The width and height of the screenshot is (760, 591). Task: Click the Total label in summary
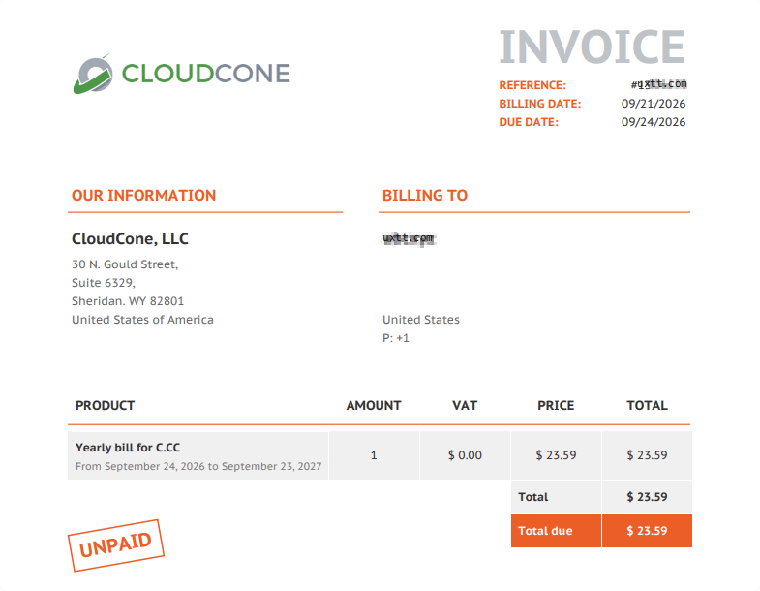pyautogui.click(x=532, y=497)
